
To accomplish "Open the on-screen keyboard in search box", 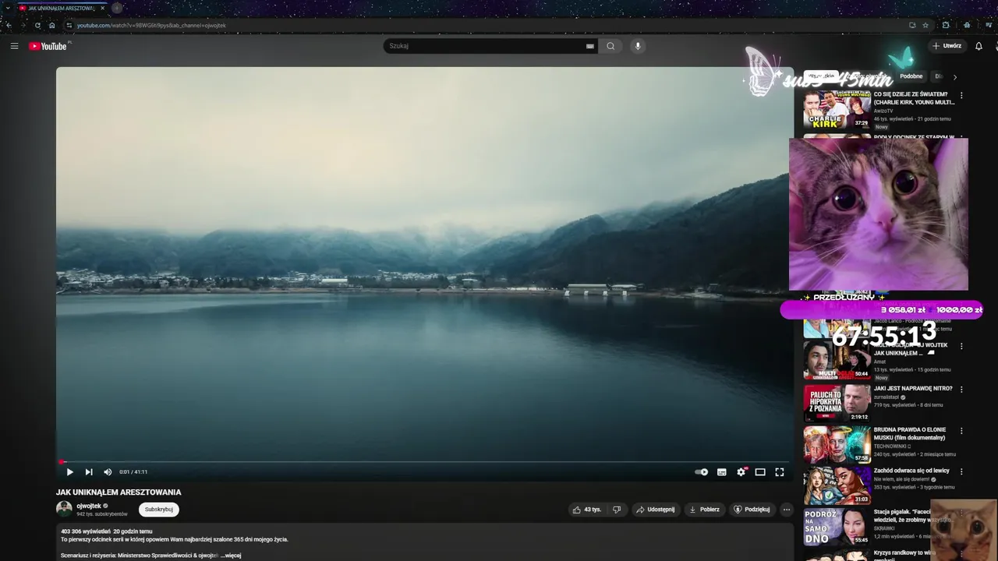I will [590, 46].
